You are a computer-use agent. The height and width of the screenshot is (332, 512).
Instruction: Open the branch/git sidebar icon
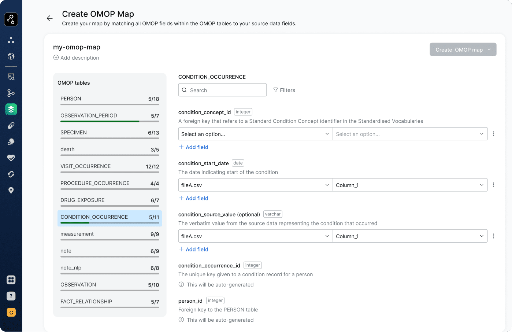point(11,93)
